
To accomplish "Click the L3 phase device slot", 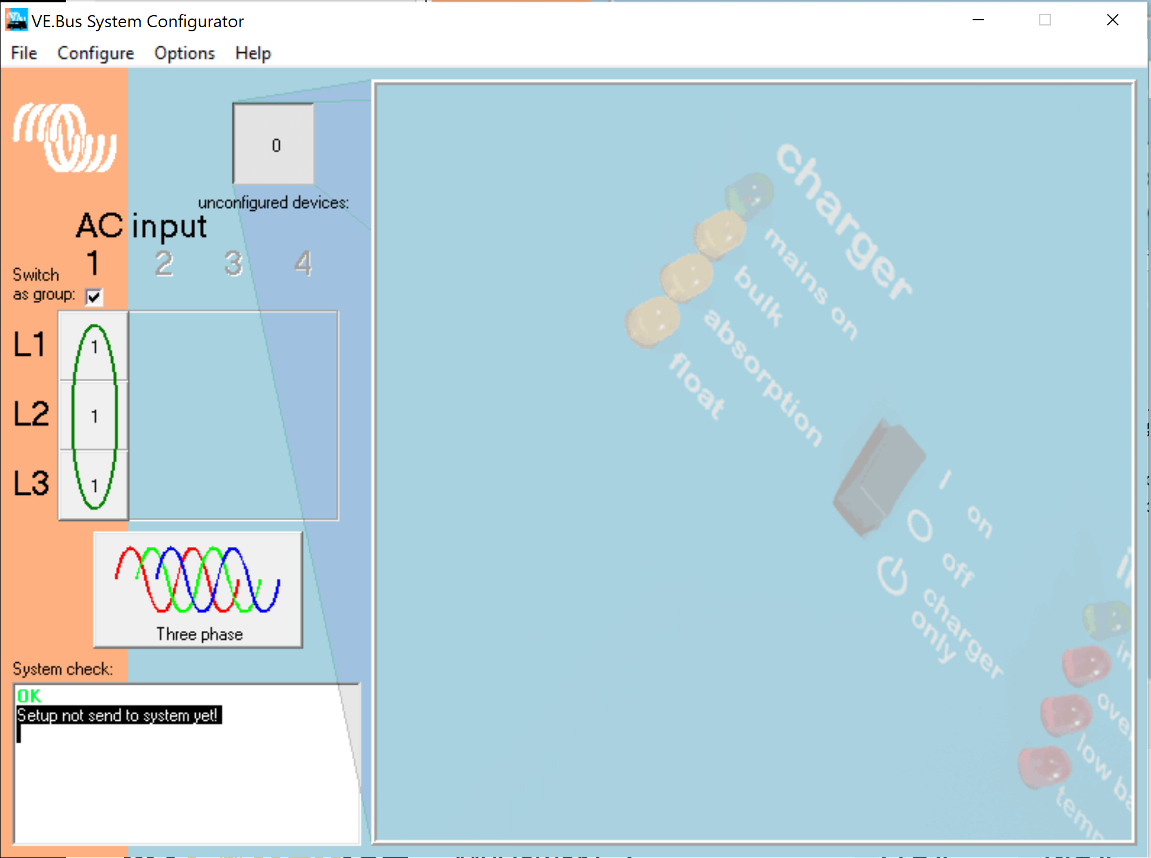I will [x=94, y=485].
